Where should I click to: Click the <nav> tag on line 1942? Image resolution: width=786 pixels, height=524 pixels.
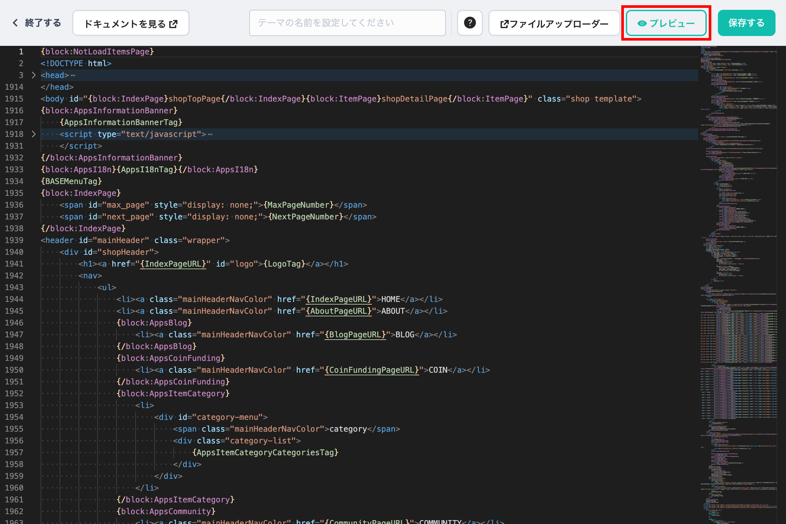[x=90, y=276]
